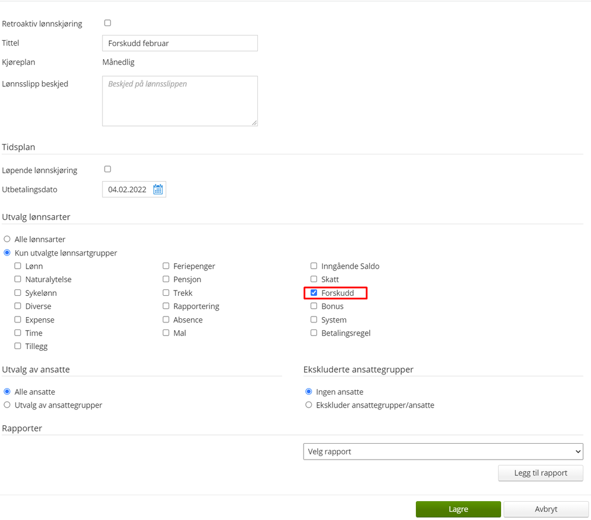Tick the Time checkbox
Image resolution: width=591 pixels, height=520 pixels.
click(18, 332)
